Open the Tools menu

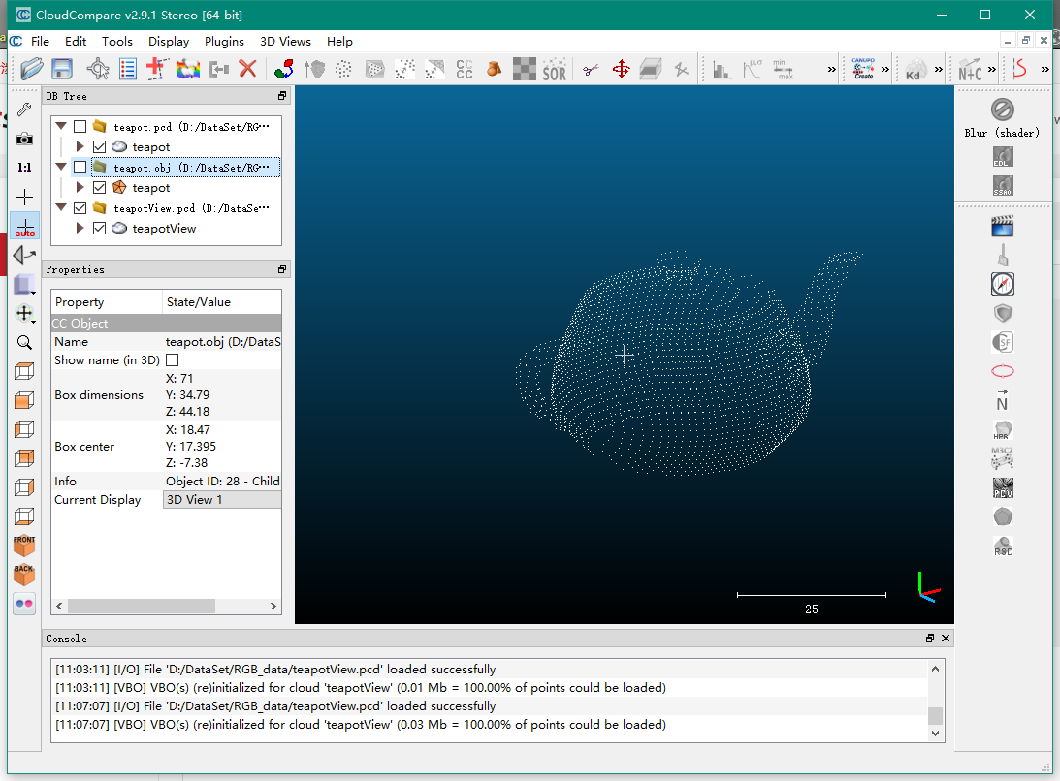pos(117,42)
